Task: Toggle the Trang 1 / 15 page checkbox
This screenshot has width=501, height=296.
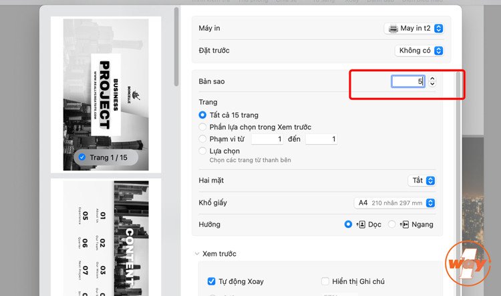Action: click(x=82, y=157)
